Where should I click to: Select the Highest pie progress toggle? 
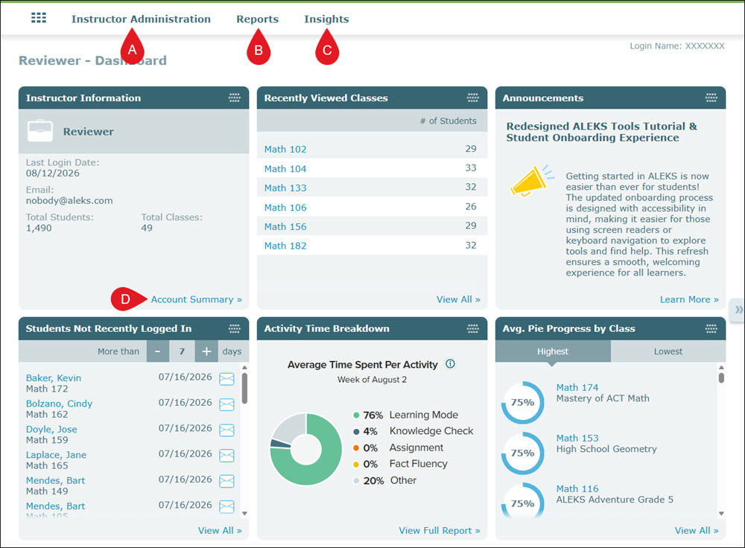[x=553, y=351]
